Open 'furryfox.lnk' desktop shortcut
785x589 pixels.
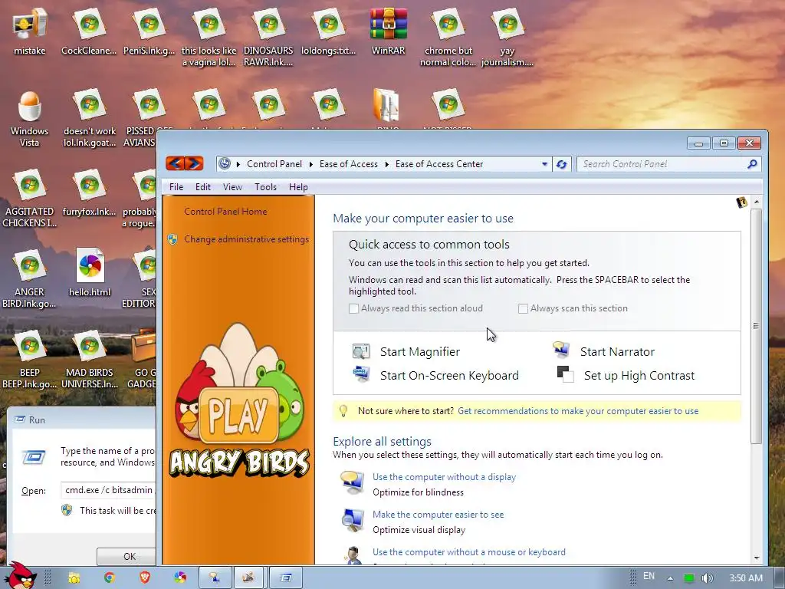click(x=90, y=192)
